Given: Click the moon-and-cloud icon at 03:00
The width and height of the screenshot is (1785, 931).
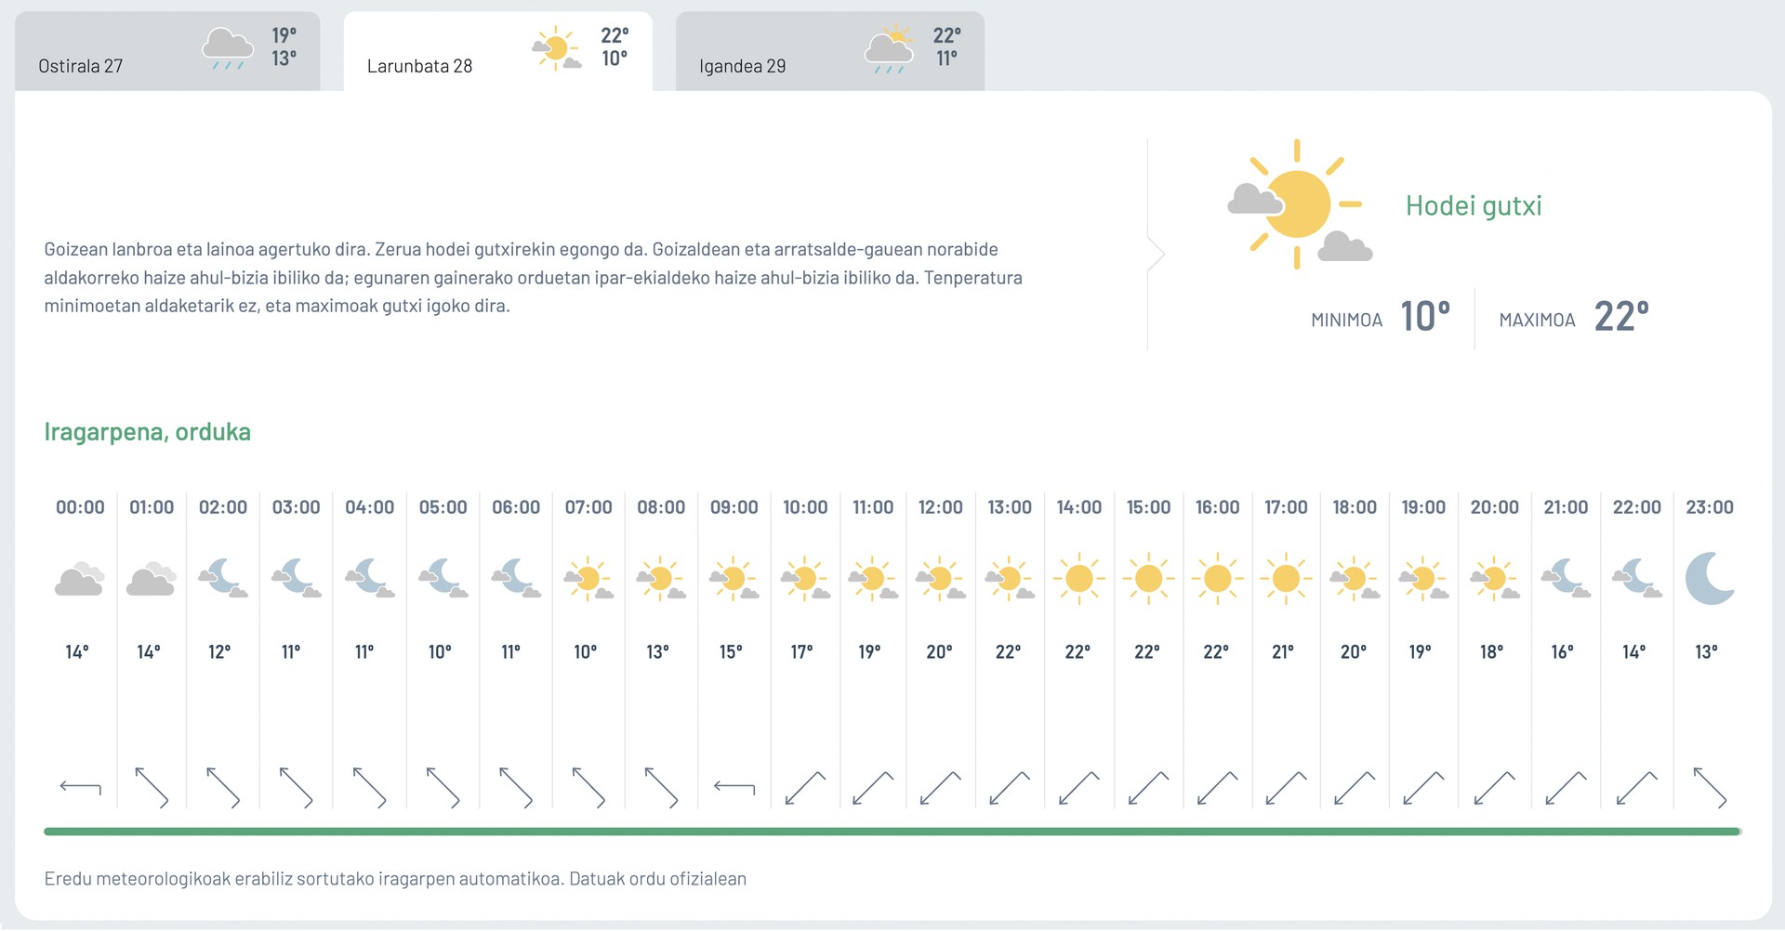Looking at the screenshot, I should click(297, 578).
